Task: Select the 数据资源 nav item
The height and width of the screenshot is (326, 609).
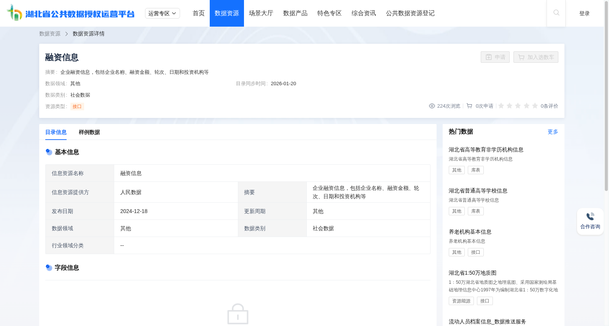Action: (227, 13)
